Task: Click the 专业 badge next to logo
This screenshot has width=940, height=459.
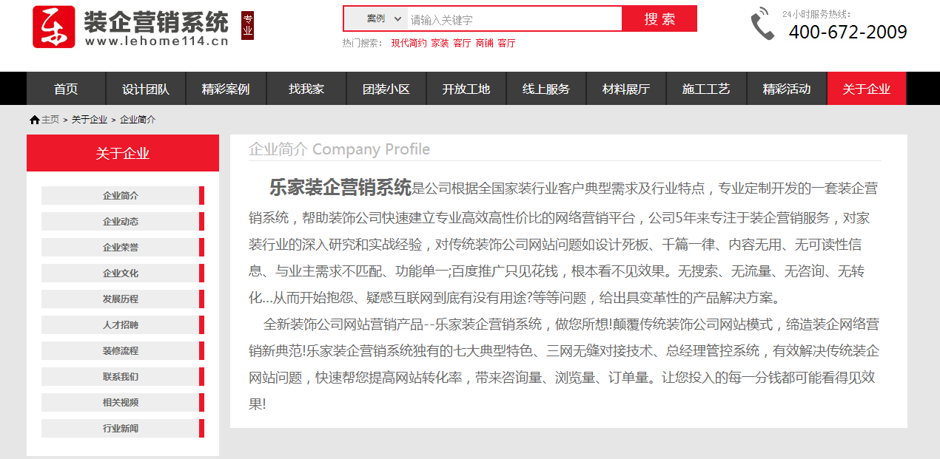Action: click(247, 25)
